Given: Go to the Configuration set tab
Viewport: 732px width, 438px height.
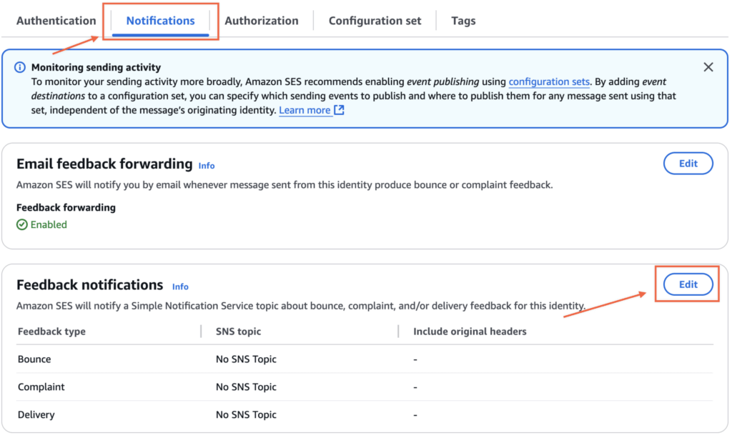Looking at the screenshot, I should point(375,21).
